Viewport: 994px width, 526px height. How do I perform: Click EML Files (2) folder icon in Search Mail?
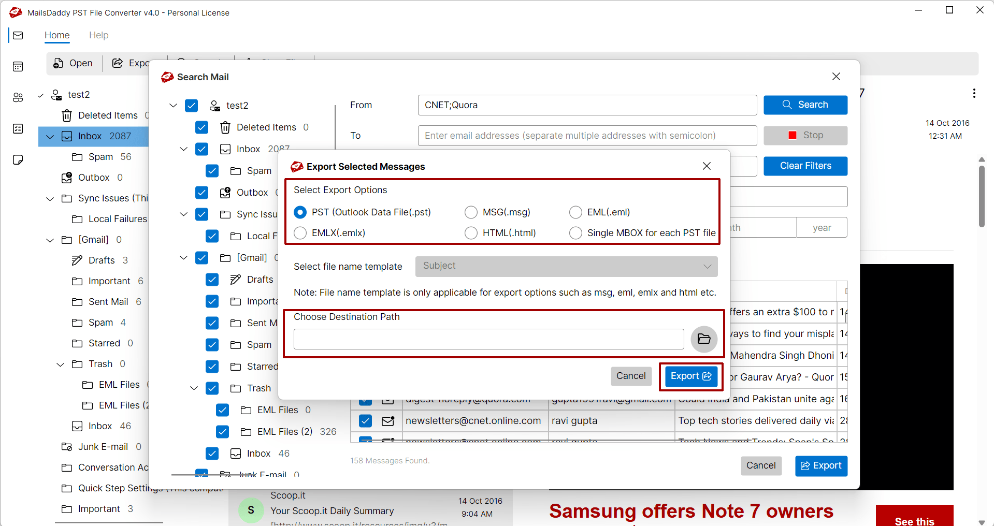246,431
